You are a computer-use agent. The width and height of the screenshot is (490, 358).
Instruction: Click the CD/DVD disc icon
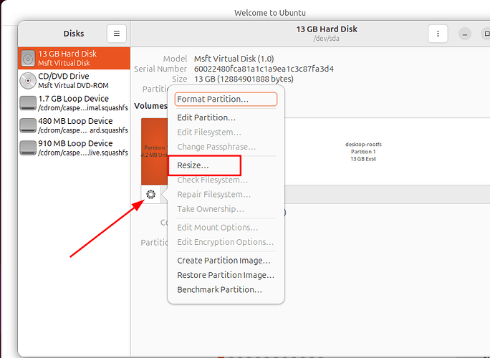click(29, 80)
